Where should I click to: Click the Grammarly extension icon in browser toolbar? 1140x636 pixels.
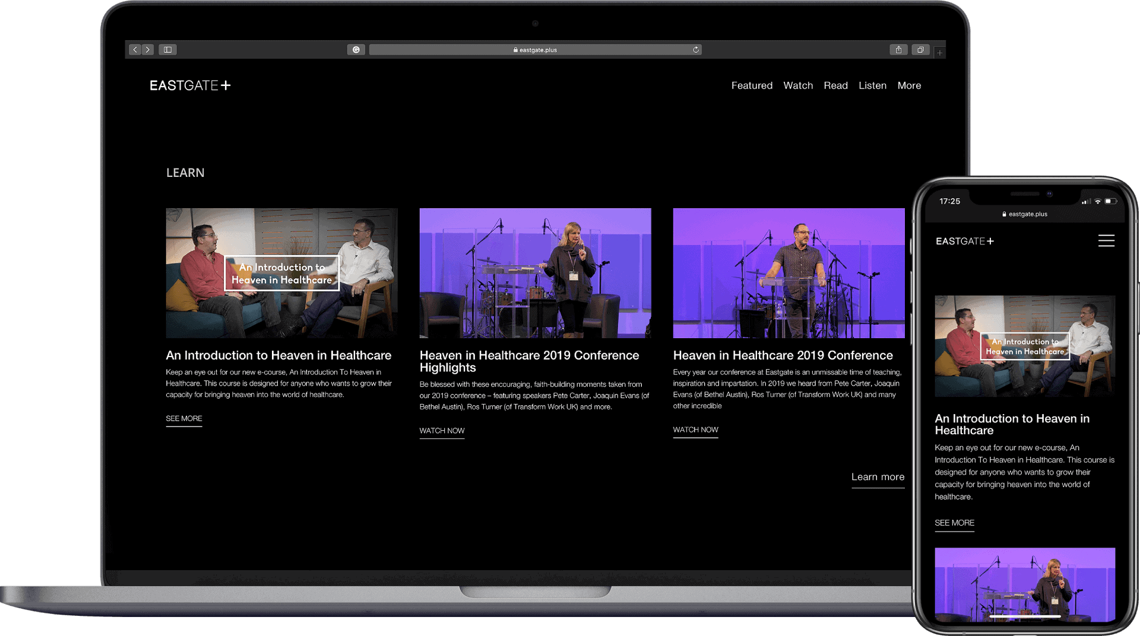tap(356, 50)
